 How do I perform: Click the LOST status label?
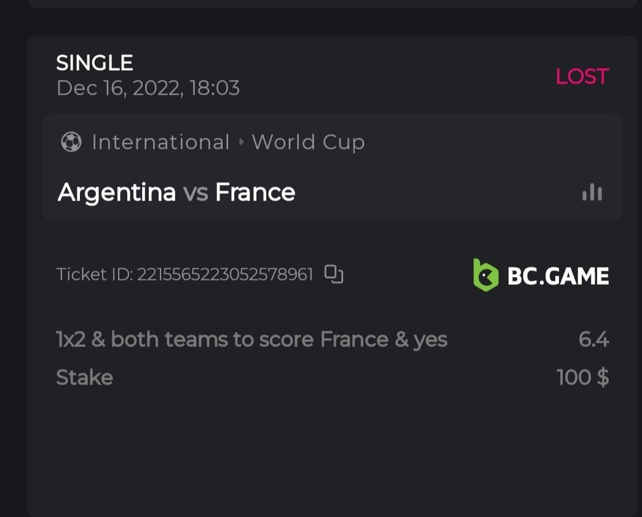tap(582, 76)
